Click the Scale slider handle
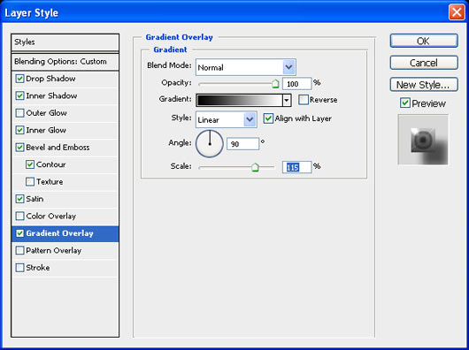The height and width of the screenshot is (350, 469). click(255, 168)
